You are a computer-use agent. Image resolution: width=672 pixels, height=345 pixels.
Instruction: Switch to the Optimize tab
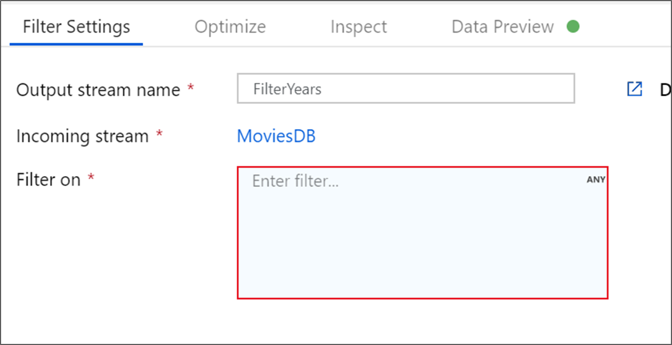[230, 26]
